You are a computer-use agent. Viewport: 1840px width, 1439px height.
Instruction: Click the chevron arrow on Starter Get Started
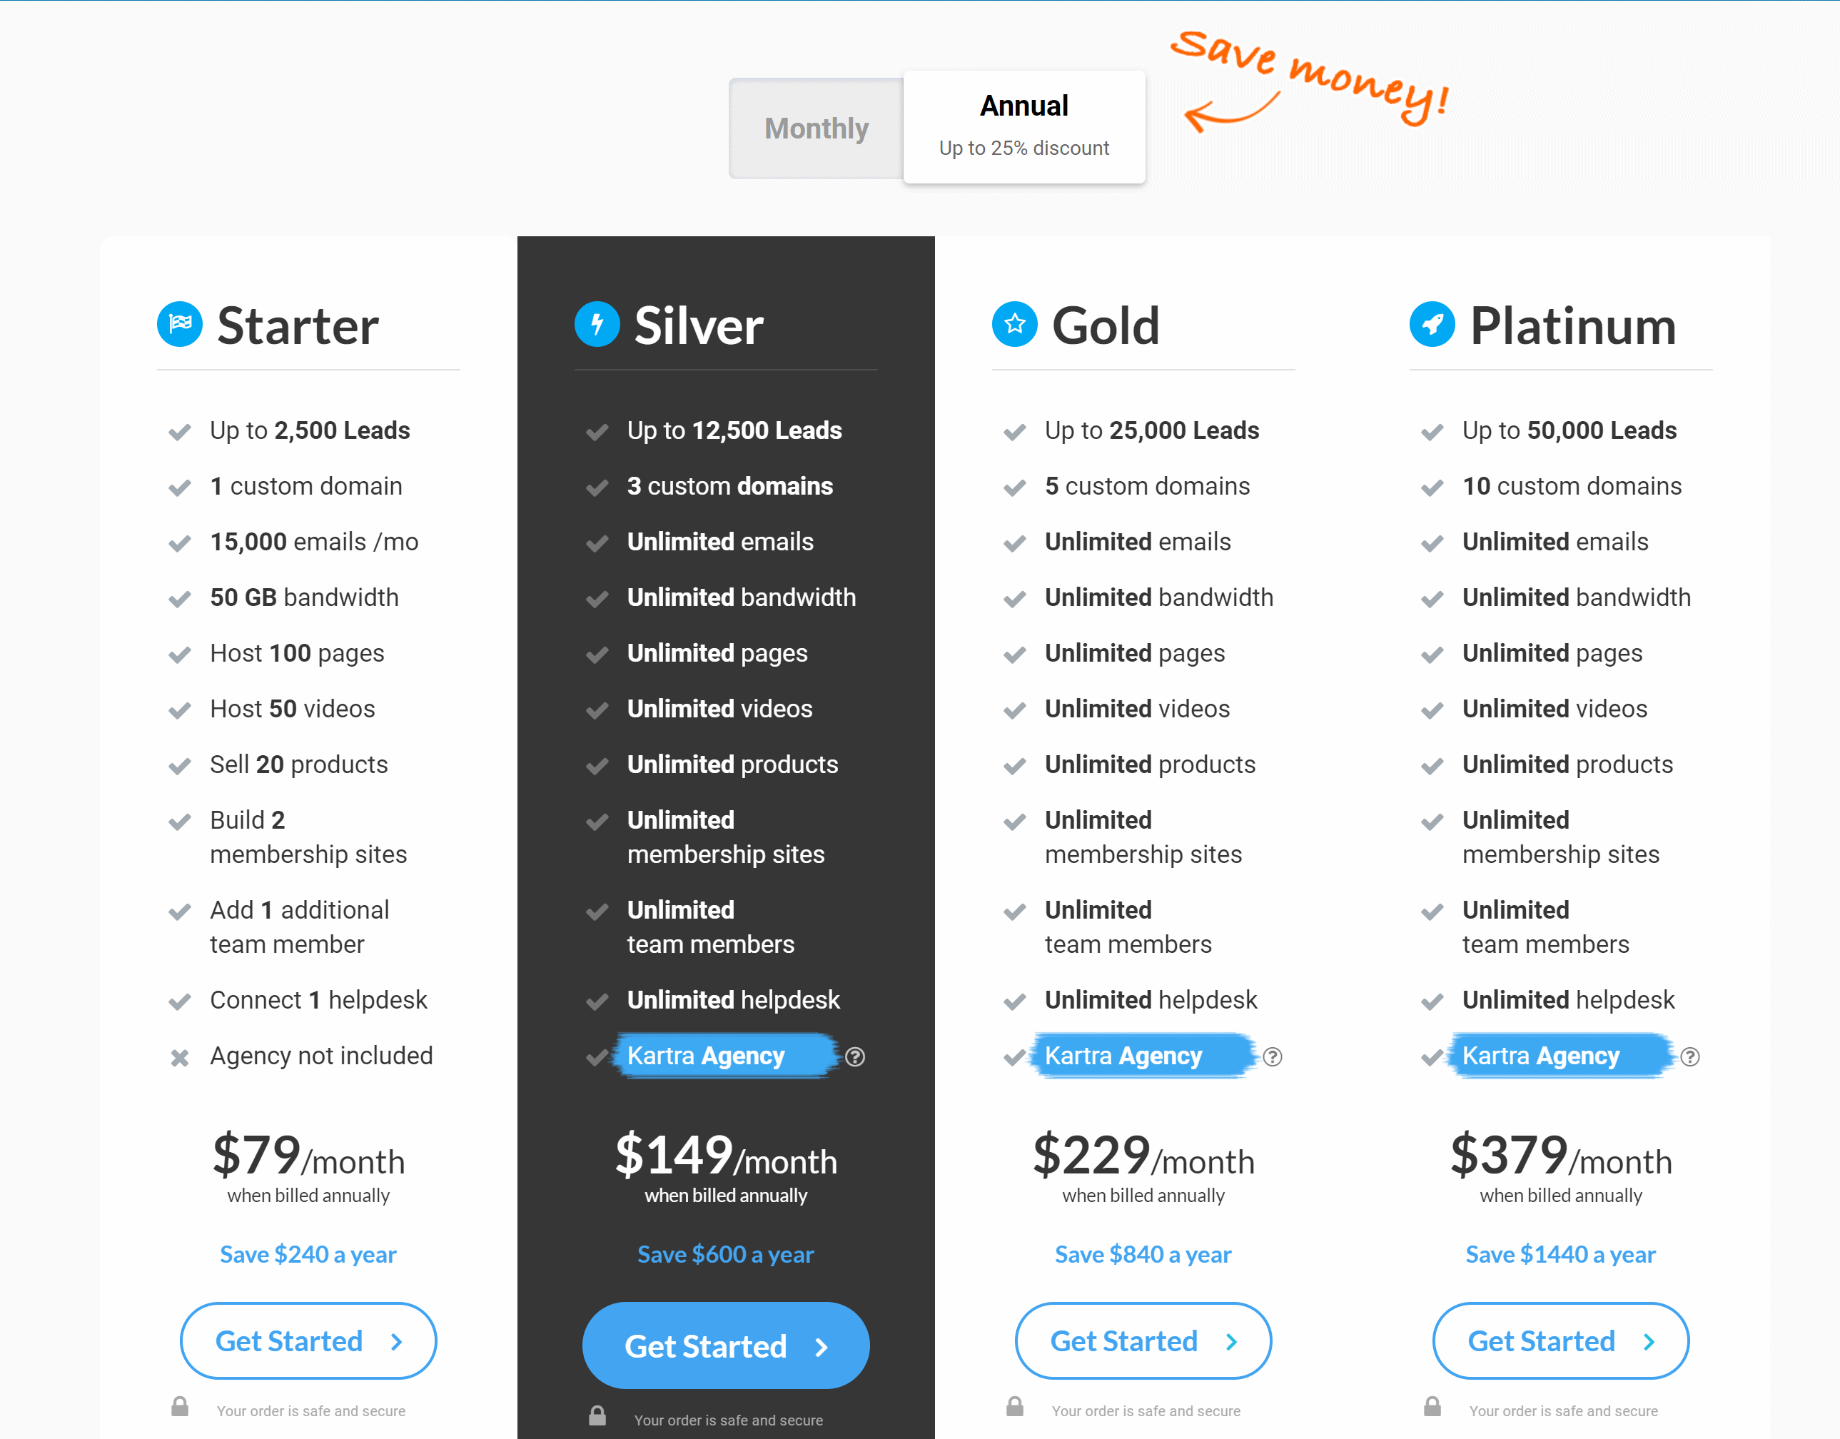(x=397, y=1341)
